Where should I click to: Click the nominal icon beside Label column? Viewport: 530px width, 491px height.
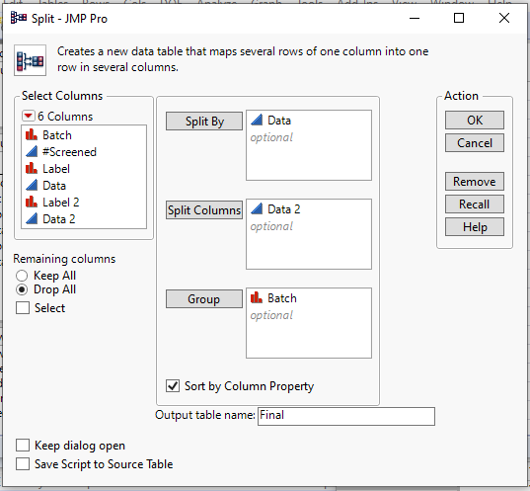pyautogui.click(x=32, y=168)
